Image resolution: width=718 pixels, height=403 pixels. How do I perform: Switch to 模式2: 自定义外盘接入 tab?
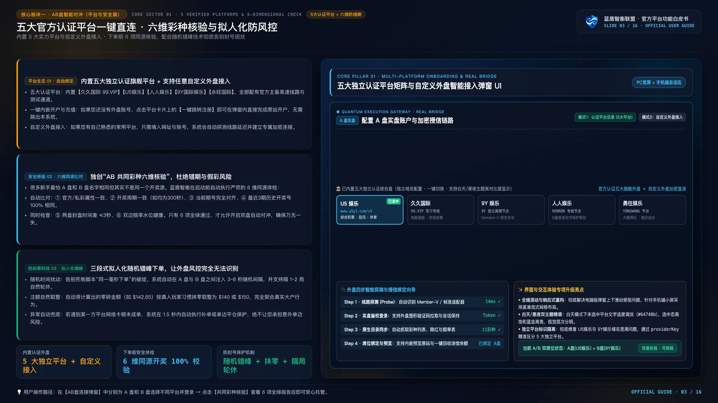[x=662, y=117]
